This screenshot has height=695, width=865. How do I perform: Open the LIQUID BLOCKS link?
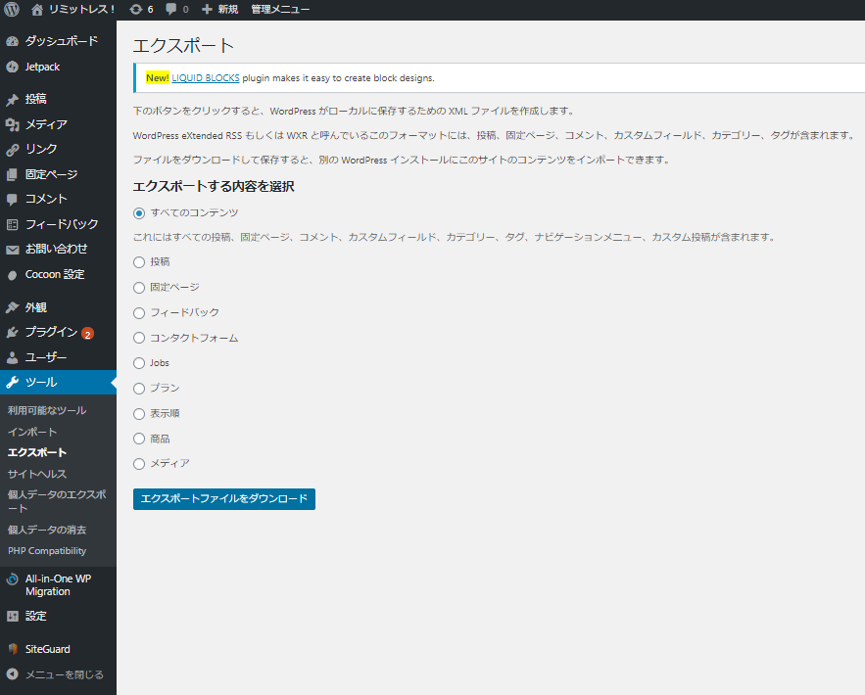[205, 77]
